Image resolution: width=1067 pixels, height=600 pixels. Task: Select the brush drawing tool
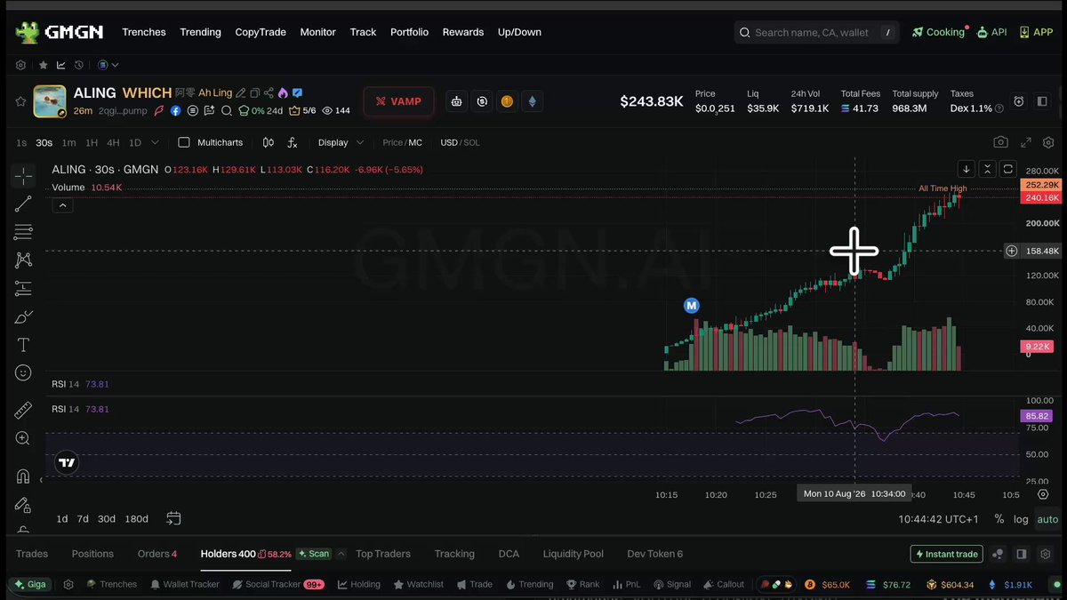click(x=23, y=316)
